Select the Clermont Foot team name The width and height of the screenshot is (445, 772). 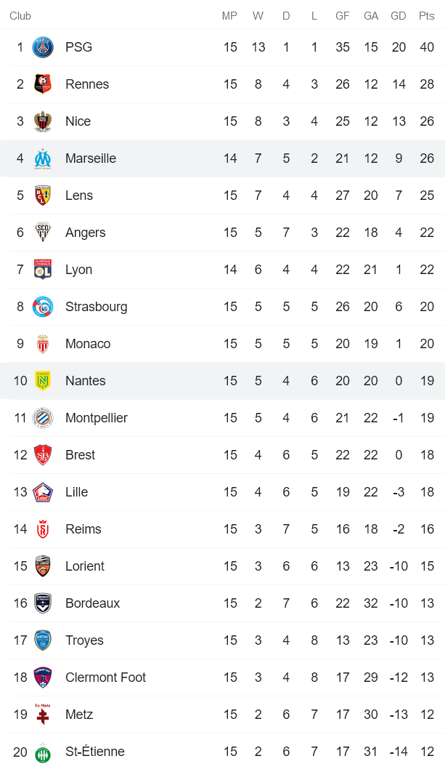[105, 677]
